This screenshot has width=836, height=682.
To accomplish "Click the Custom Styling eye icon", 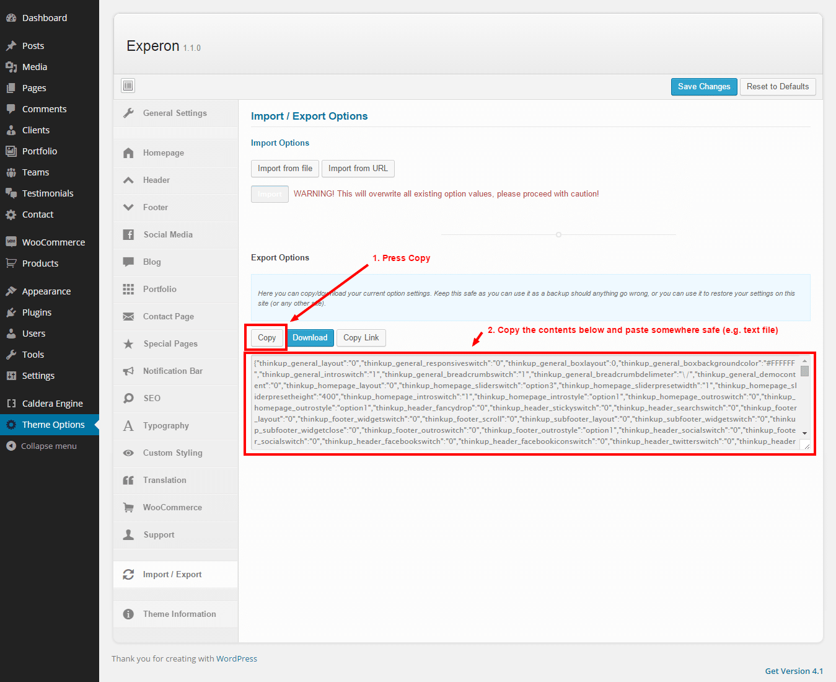I will (128, 453).
